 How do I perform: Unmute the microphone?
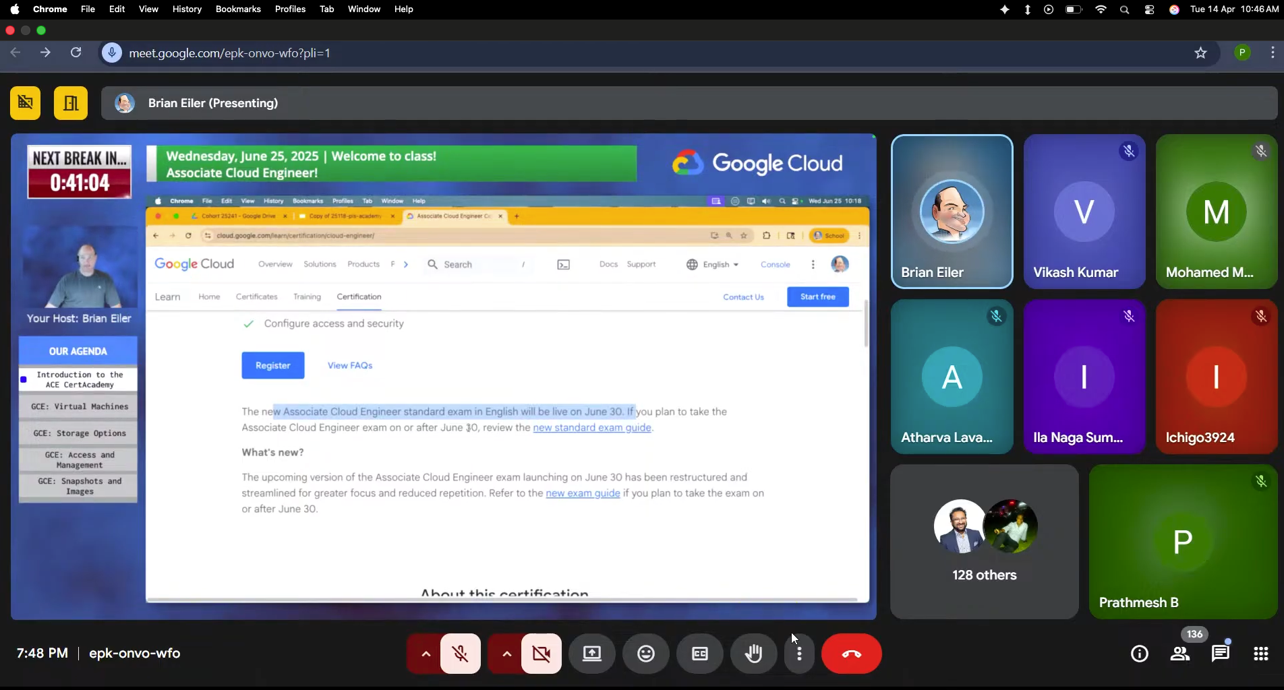pyautogui.click(x=461, y=654)
